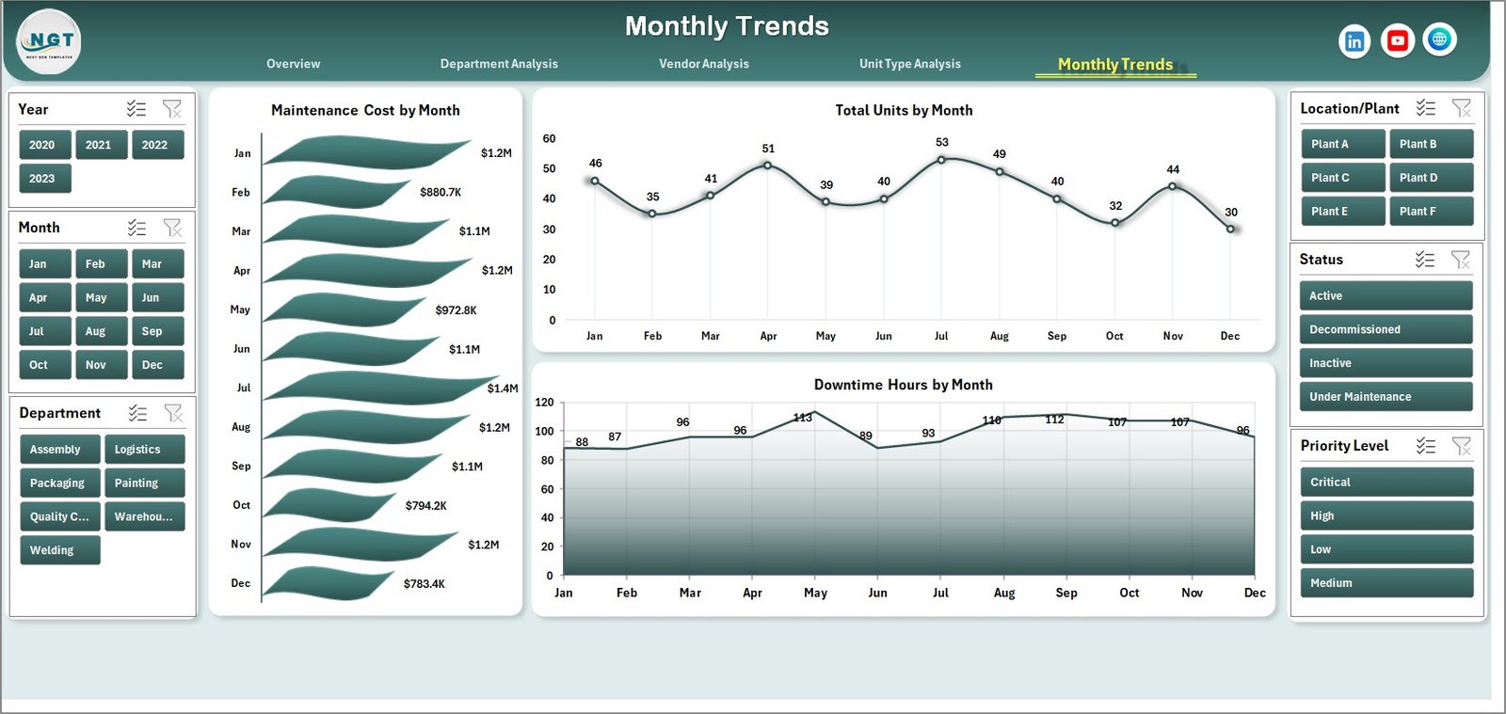Switch to the Overview tab
Screen dimensions: 1506x714
(293, 64)
